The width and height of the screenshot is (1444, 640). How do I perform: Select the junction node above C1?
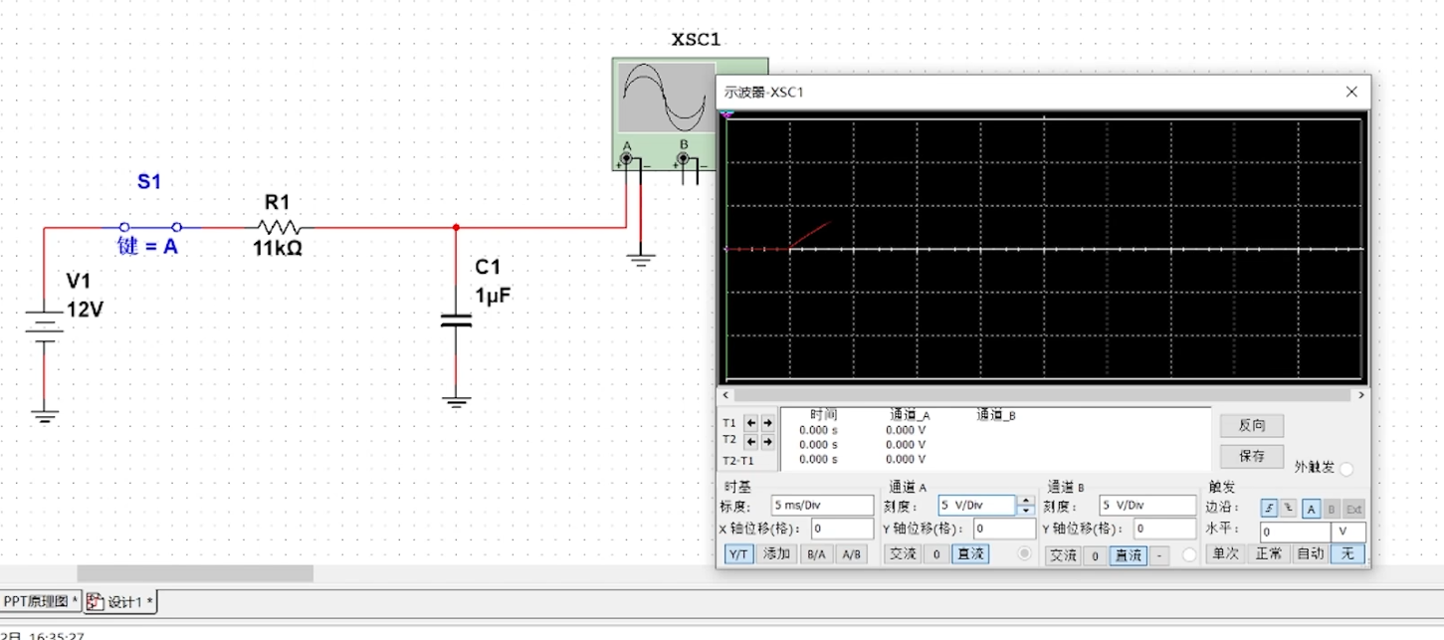pyautogui.click(x=456, y=227)
